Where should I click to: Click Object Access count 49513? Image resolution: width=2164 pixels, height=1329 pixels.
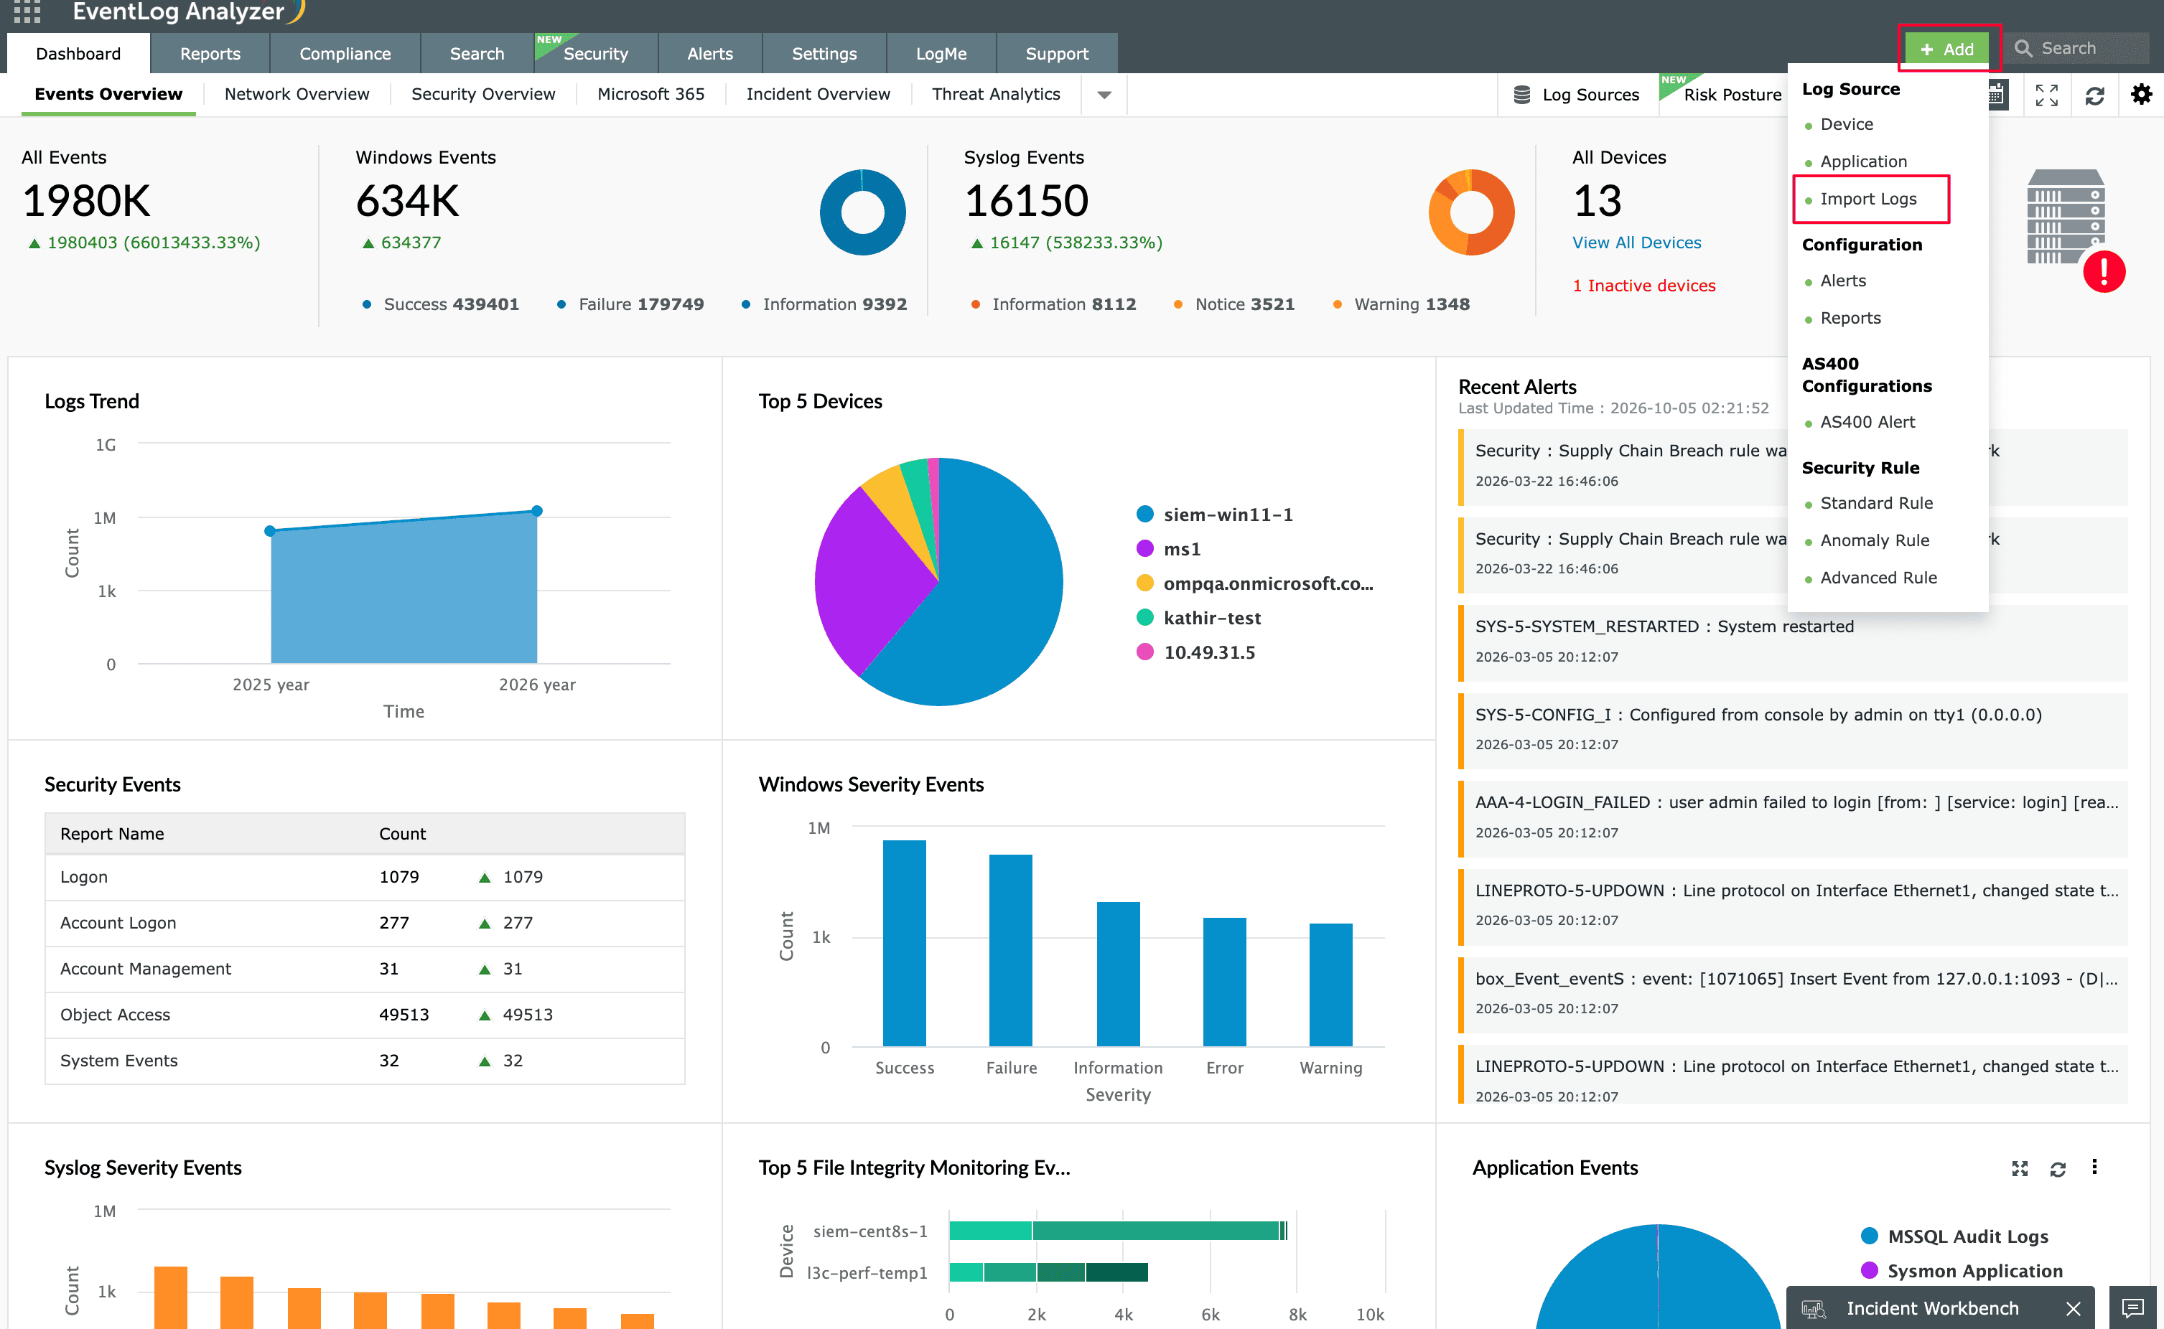click(404, 1014)
